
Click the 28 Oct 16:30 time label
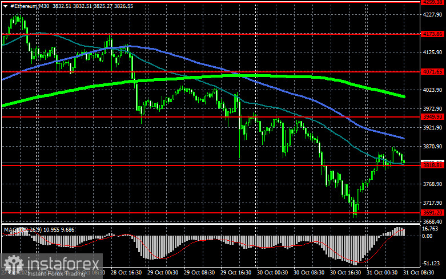pos(126,273)
